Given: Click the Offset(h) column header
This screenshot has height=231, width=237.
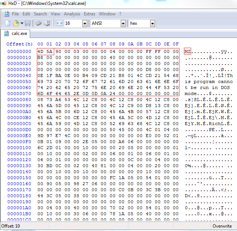Looking at the screenshot, I should click(x=20, y=44).
